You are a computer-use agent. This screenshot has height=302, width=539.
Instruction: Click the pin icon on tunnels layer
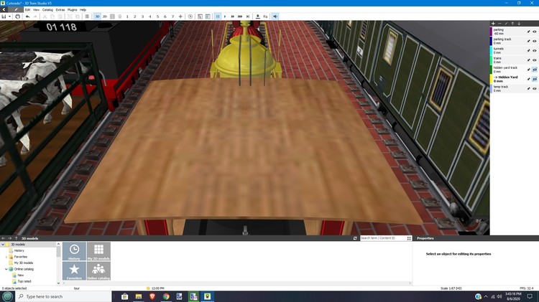(529, 50)
